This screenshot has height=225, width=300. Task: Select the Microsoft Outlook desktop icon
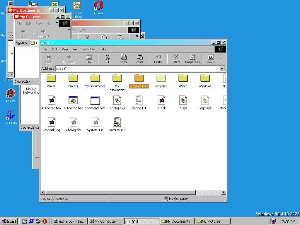click(77, 10)
